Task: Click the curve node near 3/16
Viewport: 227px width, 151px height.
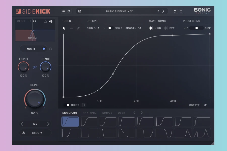Action: (173, 35)
